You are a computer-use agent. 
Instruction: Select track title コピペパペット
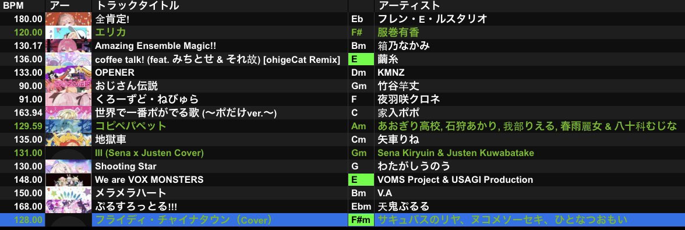click(x=130, y=126)
